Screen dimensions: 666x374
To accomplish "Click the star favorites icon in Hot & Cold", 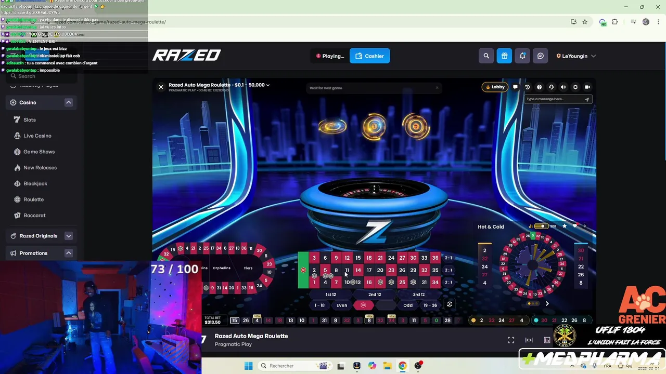I will 565,226.
